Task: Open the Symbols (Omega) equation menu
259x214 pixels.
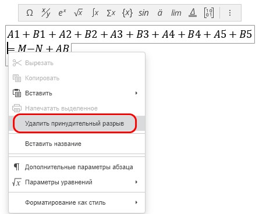Action: click(30, 13)
